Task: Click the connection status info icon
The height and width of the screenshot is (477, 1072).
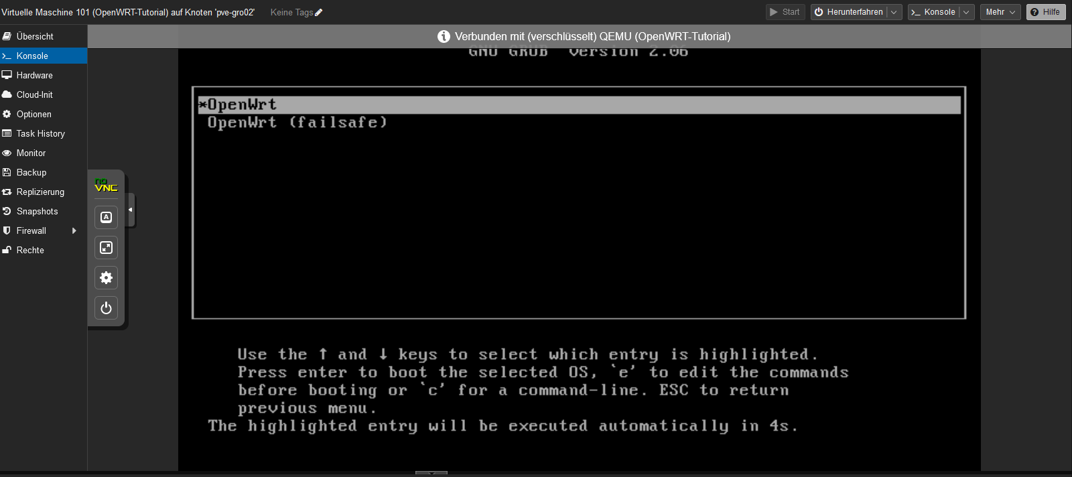Action: pyautogui.click(x=444, y=36)
